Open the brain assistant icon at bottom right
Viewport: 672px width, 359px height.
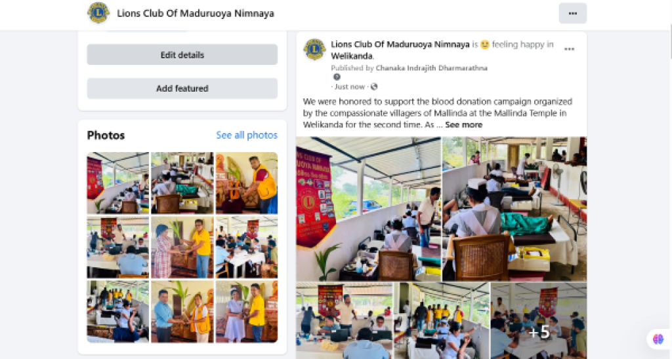point(658,339)
